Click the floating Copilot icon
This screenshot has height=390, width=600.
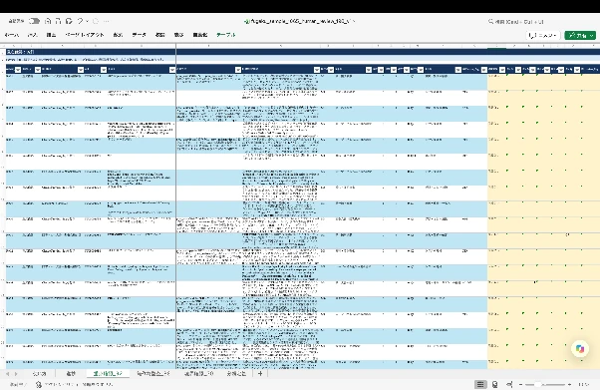click(580, 349)
